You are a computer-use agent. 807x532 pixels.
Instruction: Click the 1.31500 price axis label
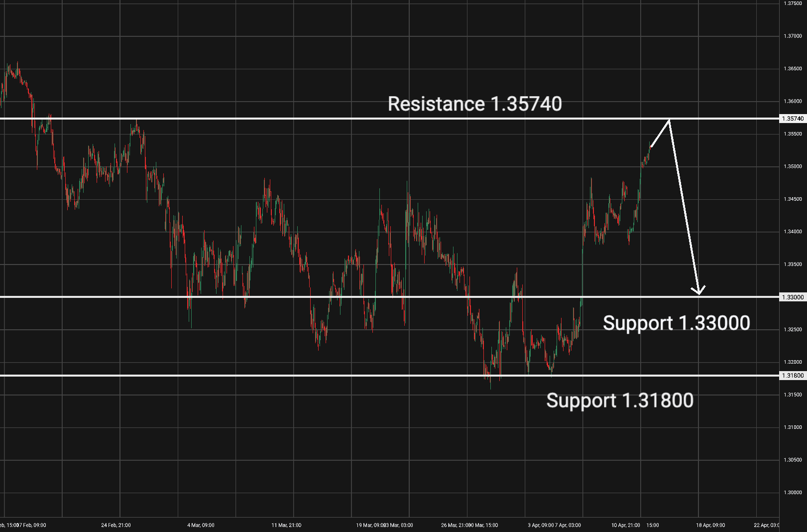[x=793, y=395]
